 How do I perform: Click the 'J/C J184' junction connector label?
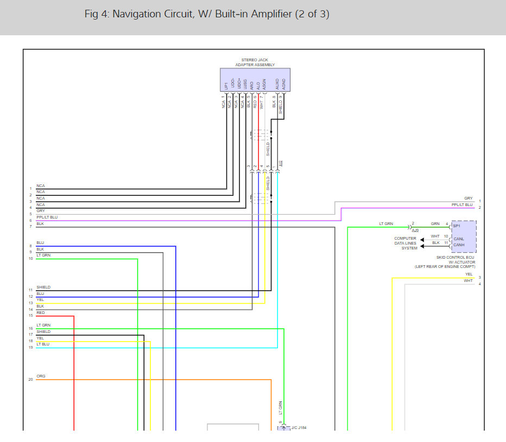pos(299,428)
